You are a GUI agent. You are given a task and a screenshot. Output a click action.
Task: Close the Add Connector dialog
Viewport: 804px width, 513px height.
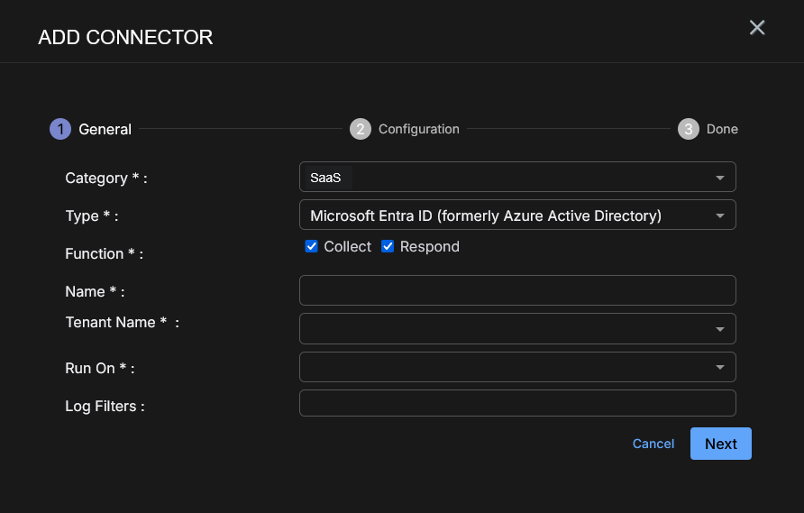click(x=757, y=28)
